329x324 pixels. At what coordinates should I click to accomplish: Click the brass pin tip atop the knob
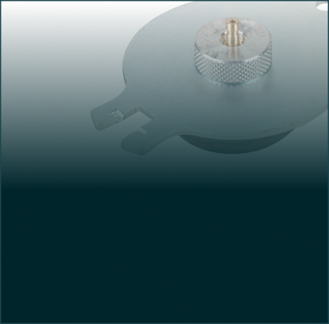pos(231,23)
